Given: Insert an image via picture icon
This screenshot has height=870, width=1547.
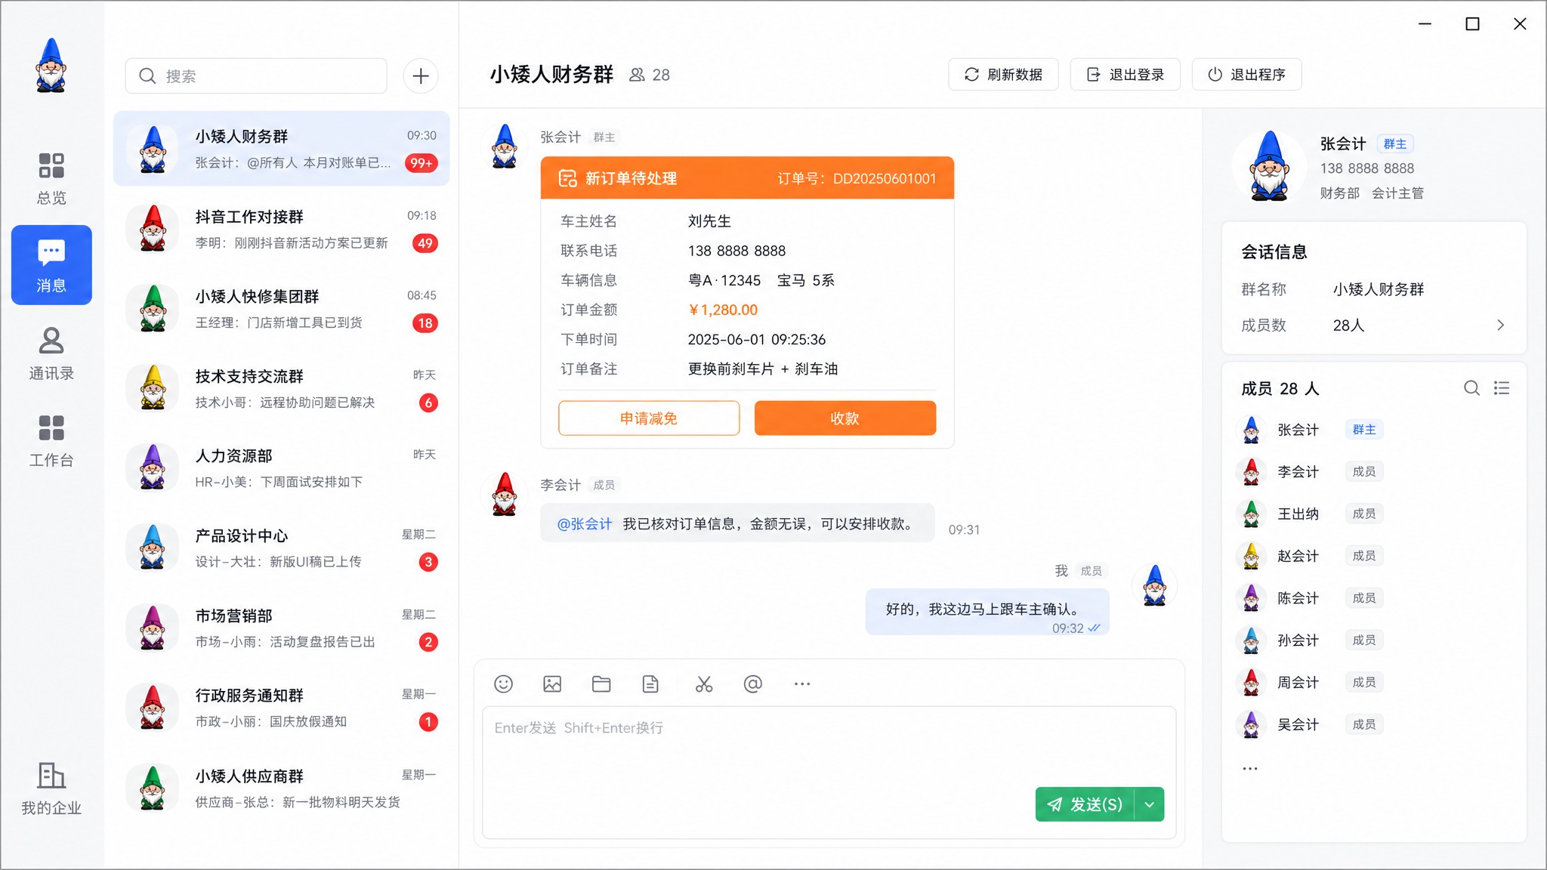Looking at the screenshot, I should [x=552, y=684].
